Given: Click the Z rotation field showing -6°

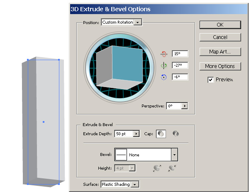Looking at the screenshot, I should (180, 77).
